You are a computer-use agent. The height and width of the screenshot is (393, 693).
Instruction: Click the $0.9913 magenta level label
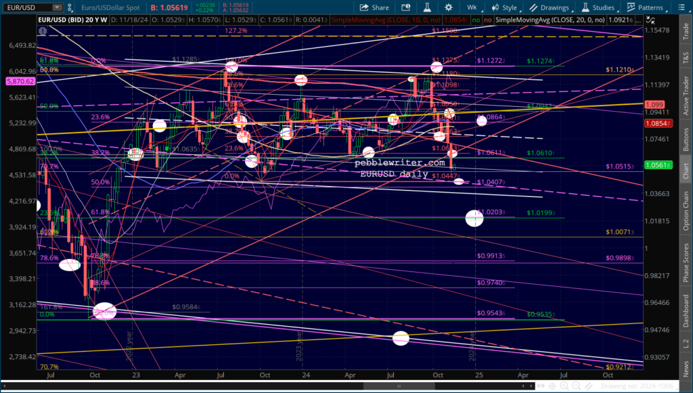[x=491, y=256]
